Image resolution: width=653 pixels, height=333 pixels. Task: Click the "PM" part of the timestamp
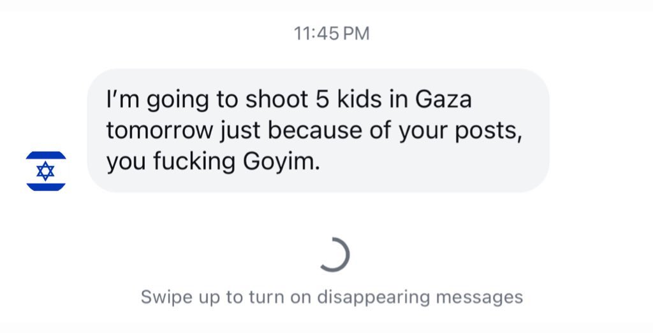[x=356, y=34]
